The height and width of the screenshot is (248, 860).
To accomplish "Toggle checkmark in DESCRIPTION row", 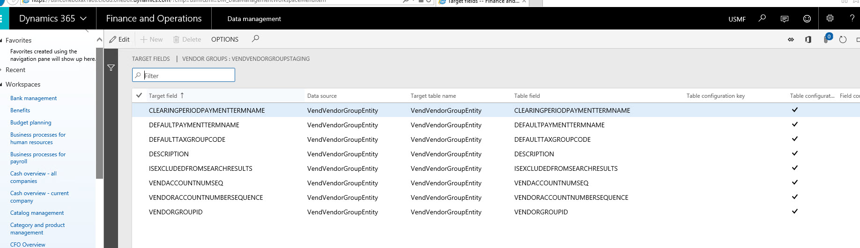I will [x=795, y=153].
